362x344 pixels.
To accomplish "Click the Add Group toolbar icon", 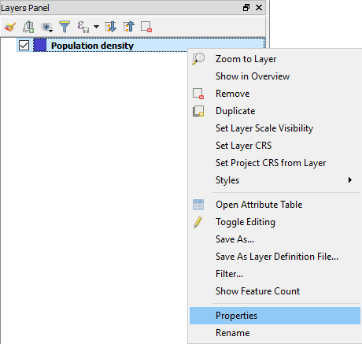I will pyautogui.click(x=28, y=27).
